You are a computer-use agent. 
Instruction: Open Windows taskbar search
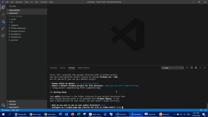coord(9,114)
